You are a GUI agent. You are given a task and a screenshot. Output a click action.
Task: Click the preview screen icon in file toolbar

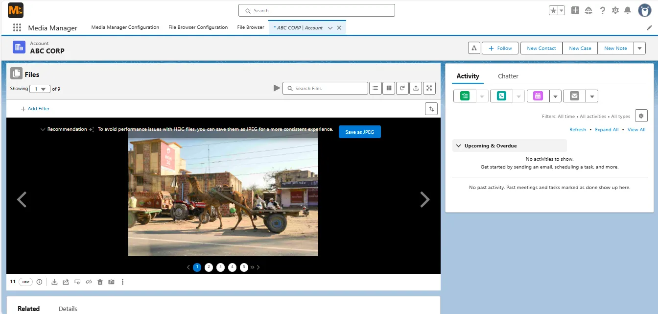coord(77,282)
